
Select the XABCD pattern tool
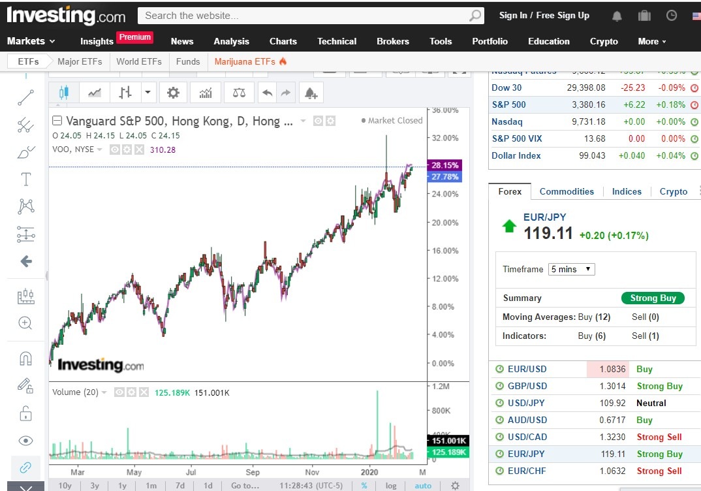tap(26, 206)
